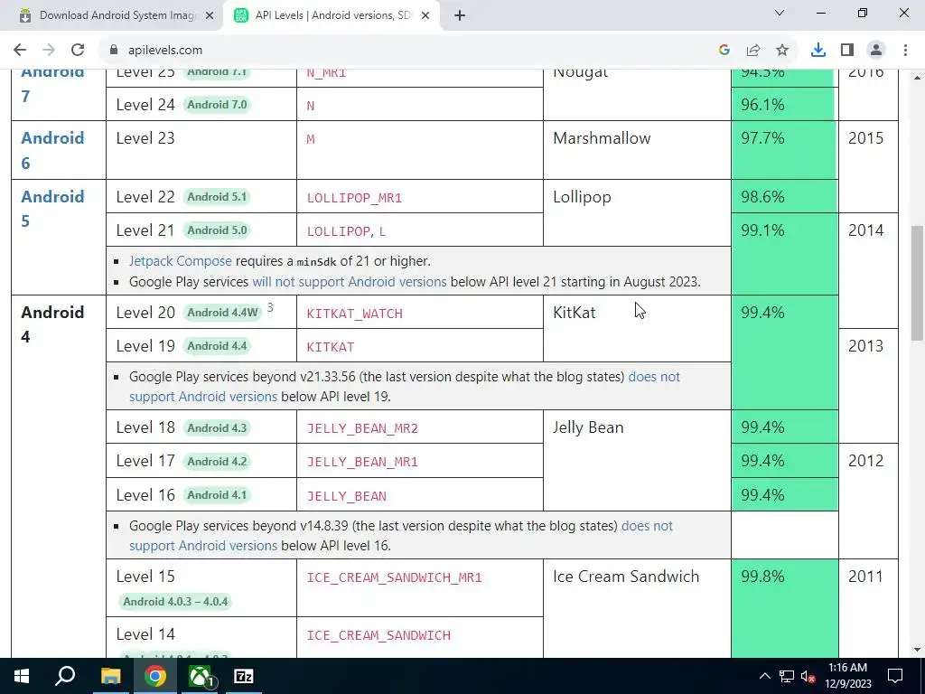Go back to the previous page
Viewport: 925px width, 694px height.
tap(20, 51)
